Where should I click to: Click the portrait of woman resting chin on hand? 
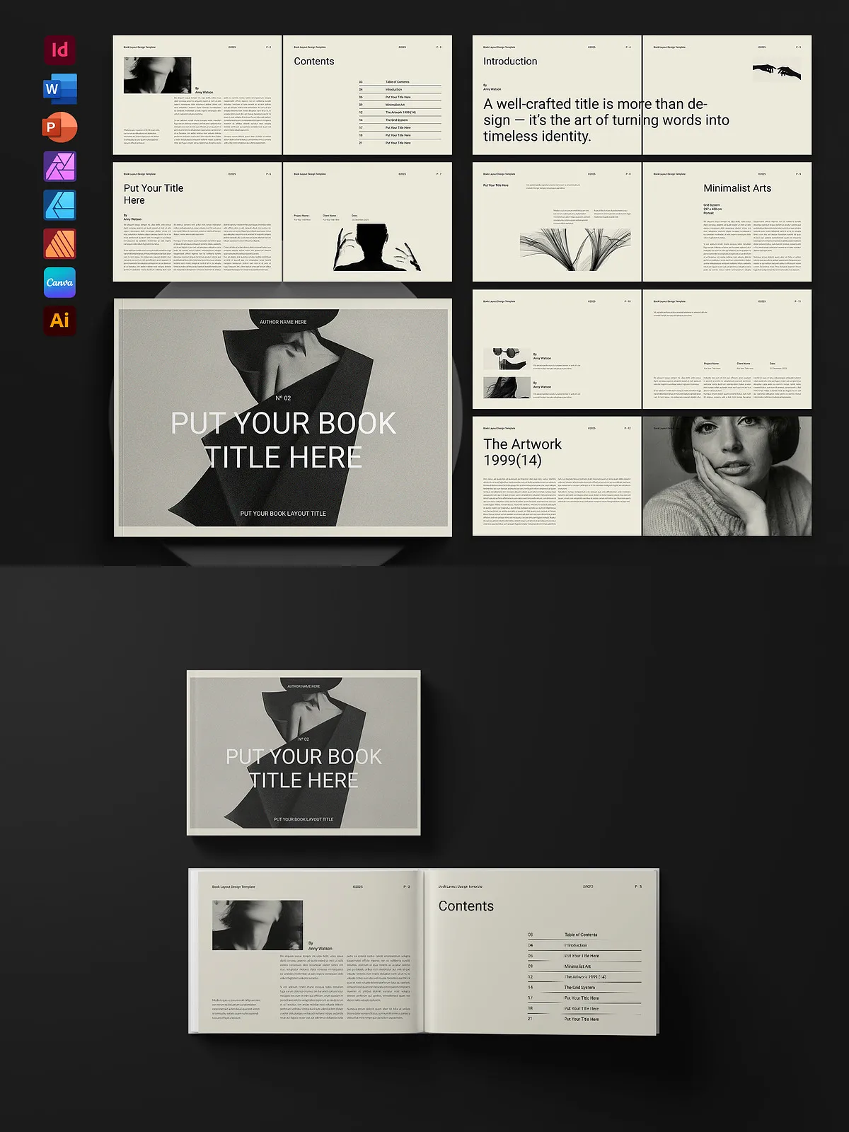pos(727,475)
